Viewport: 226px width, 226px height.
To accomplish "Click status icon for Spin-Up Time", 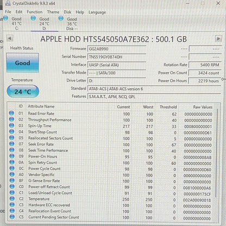I will (x=11, y=125).
